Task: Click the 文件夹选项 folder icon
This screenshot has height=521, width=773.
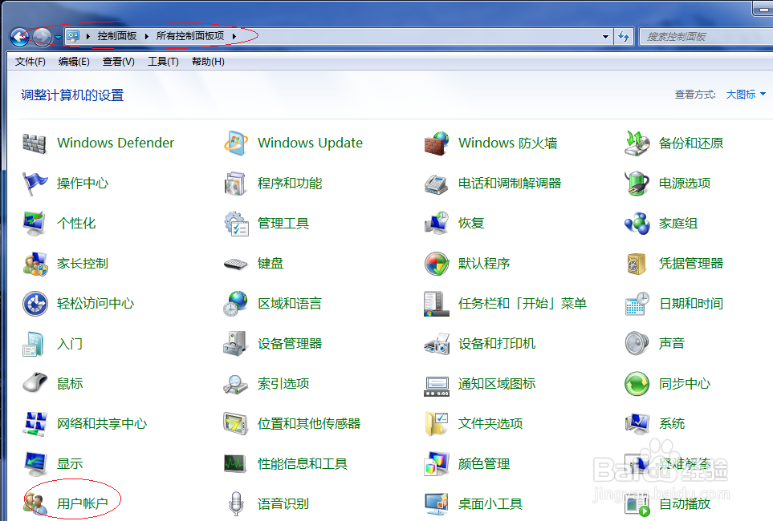Action: (x=437, y=424)
